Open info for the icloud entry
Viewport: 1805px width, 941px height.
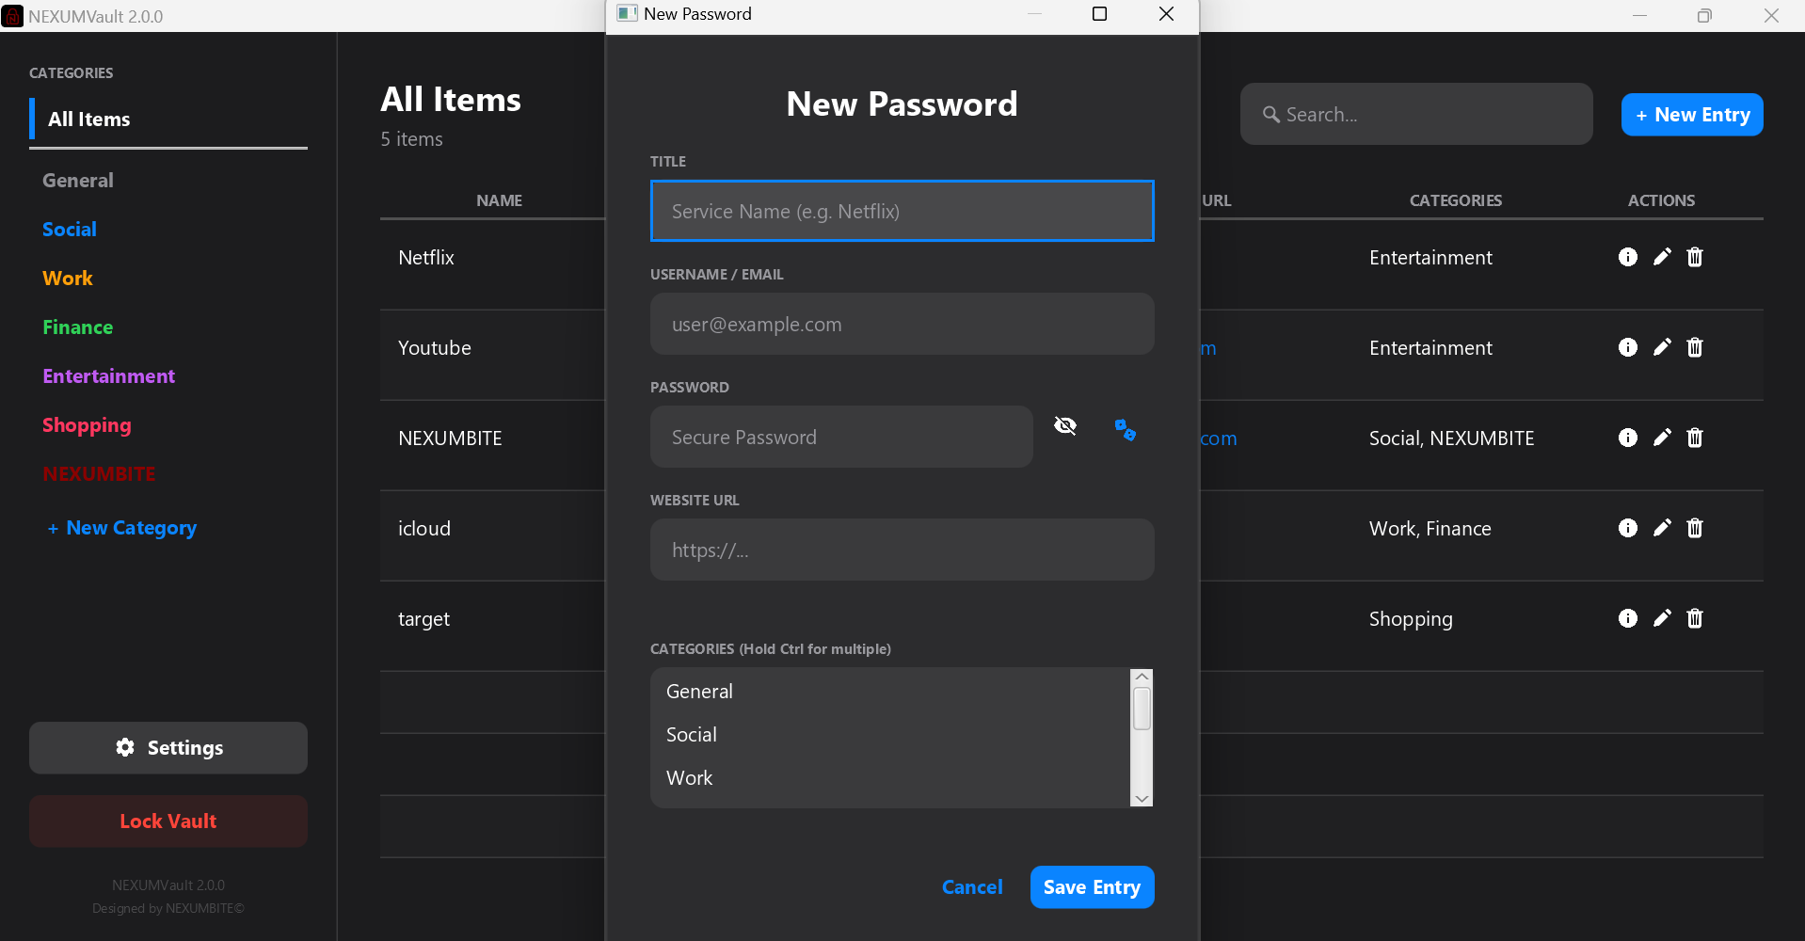click(x=1628, y=528)
